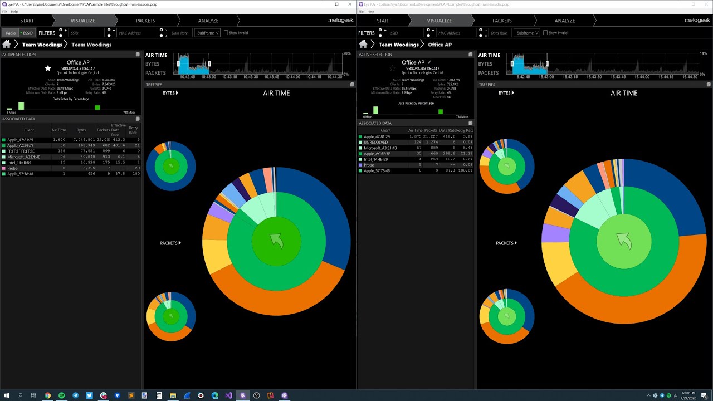Open Twitter from the taskbar
Image resolution: width=713 pixels, height=401 pixels.
(x=89, y=395)
